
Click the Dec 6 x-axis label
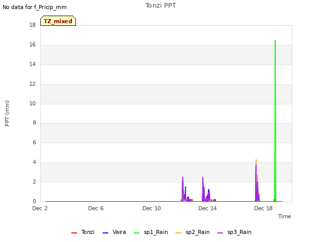pyautogui.click(x=96, y=208)
